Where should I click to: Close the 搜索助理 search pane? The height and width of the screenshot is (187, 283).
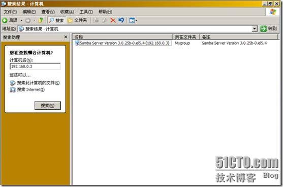point(66,37)
